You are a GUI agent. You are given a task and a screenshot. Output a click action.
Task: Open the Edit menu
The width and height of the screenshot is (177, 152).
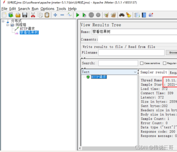[x=13, y=9]
